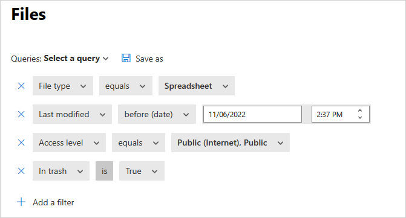Click the Save as floppy disk icon

click(x=126, y=58)
